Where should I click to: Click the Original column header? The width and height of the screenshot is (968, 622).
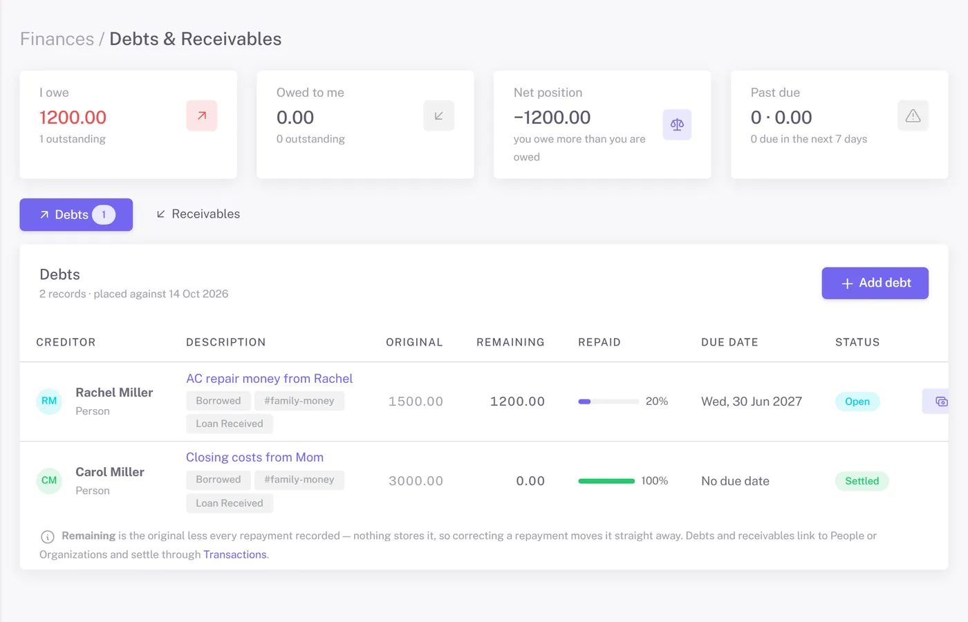pos(414,342)
